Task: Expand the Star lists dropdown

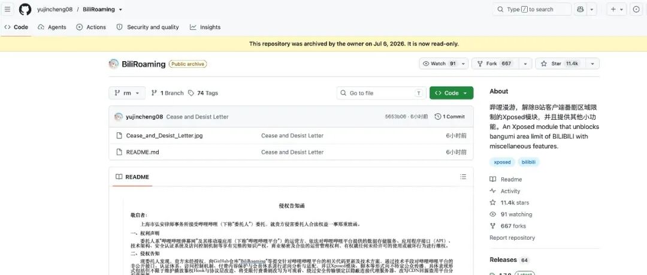Action: coord(593,64)
